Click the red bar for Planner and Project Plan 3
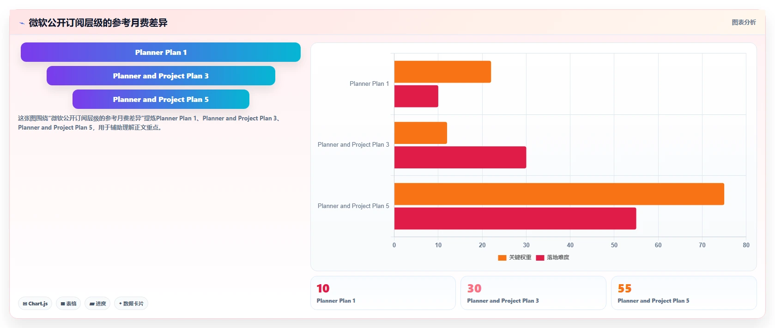Viewport: 775px width, 328px height. 460,157
